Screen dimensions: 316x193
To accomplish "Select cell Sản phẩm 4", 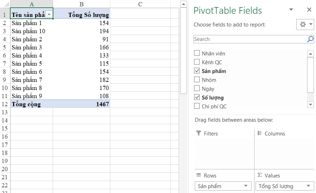I will (32, 55).
